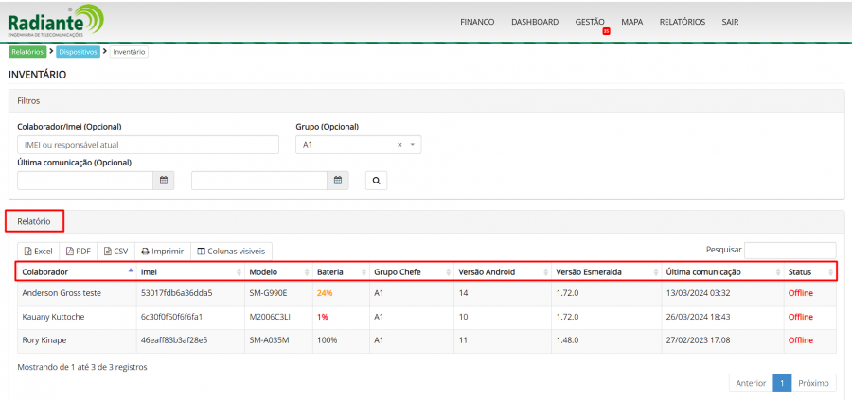Click the Dispositivos breadcrumb link
This screenshot has height=400, width=852.
(78, 52)
